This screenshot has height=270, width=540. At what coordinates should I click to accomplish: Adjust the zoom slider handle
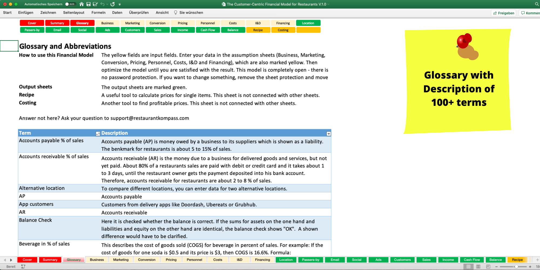click(x=516, y=266)
